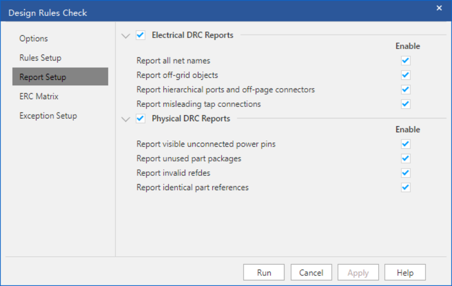
Task: Select Report Setup in sidebar
Action: 42,77
